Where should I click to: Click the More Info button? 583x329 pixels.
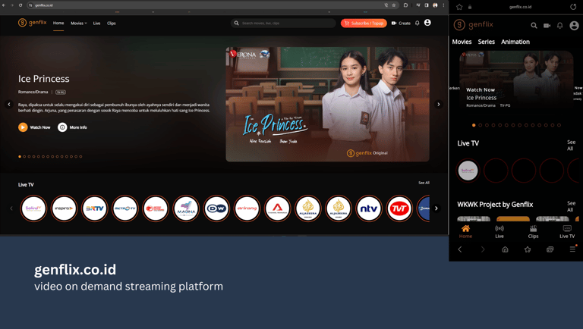pyautogui.click(x=72, y=127)
